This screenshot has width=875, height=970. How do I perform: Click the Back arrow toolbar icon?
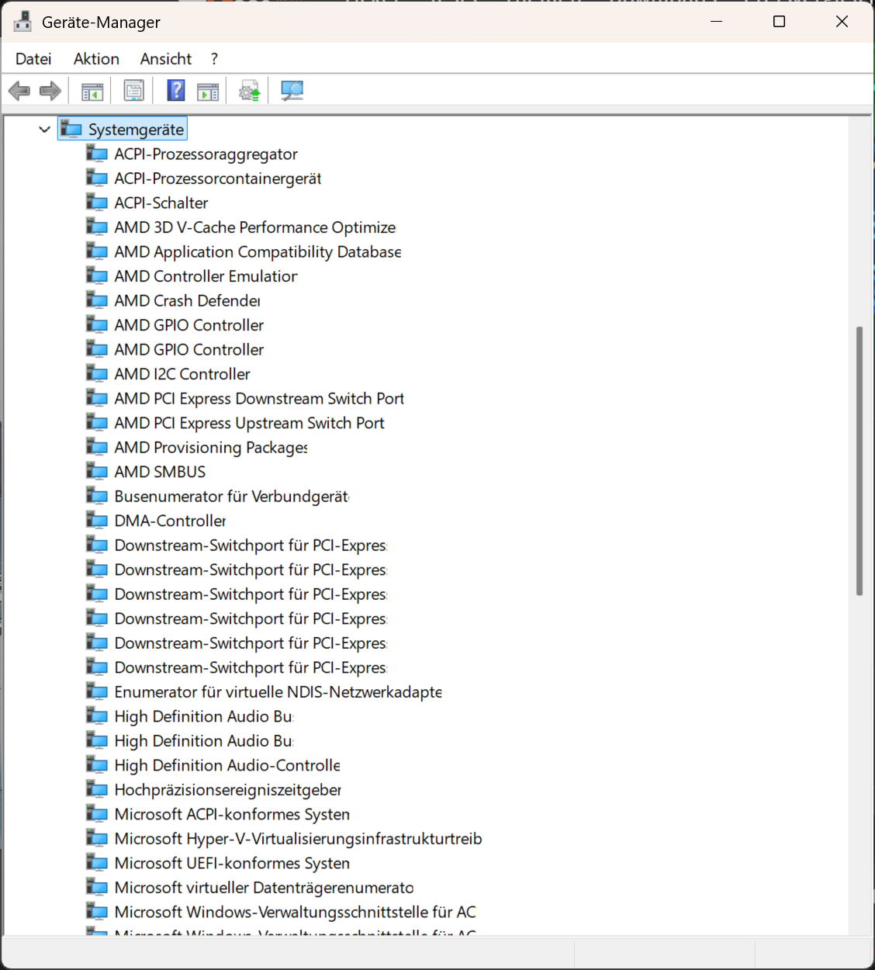pos(19,92)
